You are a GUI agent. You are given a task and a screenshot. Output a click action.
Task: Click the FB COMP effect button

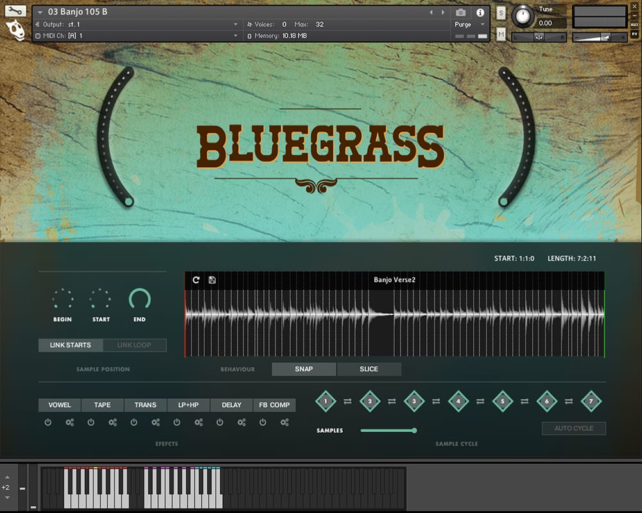pos(274,405)
